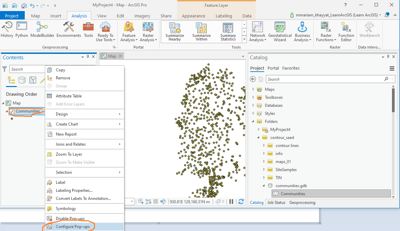This screenshot has width=400, height=231.
Task: Select Communities feature class in Catalog
Action: pos(331,194)
